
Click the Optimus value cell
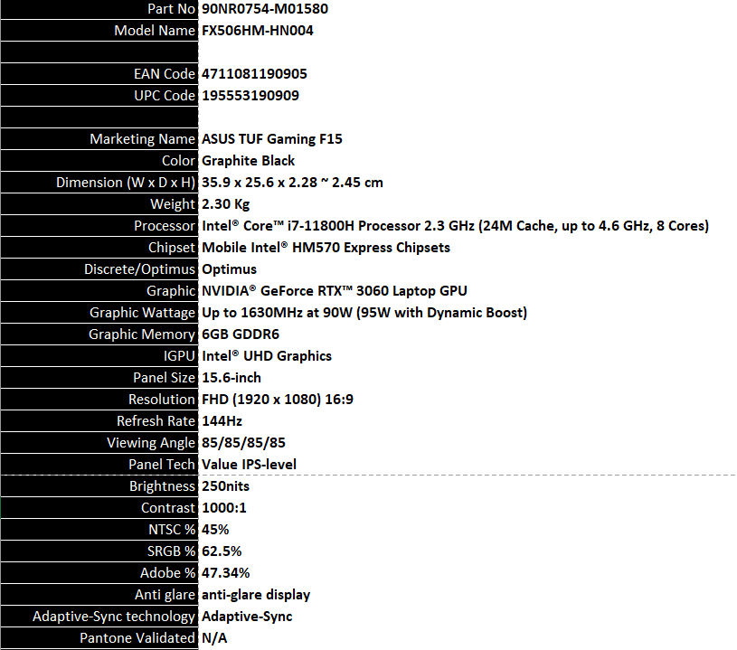click(229, 269)
